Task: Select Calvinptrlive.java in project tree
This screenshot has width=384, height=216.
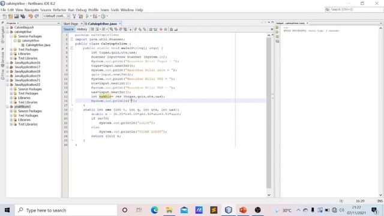Action: pyautogui.click(x=38, y=45)
